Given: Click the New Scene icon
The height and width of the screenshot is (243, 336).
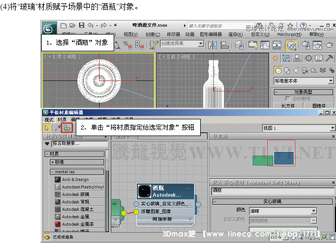Looking at the screenshot, I should point(63,26).
